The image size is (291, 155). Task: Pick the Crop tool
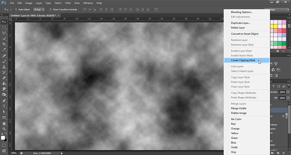tap(4, 44)
